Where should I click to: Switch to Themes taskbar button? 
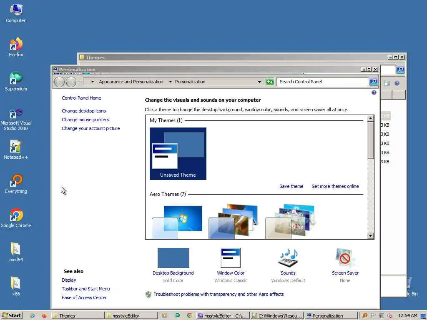coord(78,316)
